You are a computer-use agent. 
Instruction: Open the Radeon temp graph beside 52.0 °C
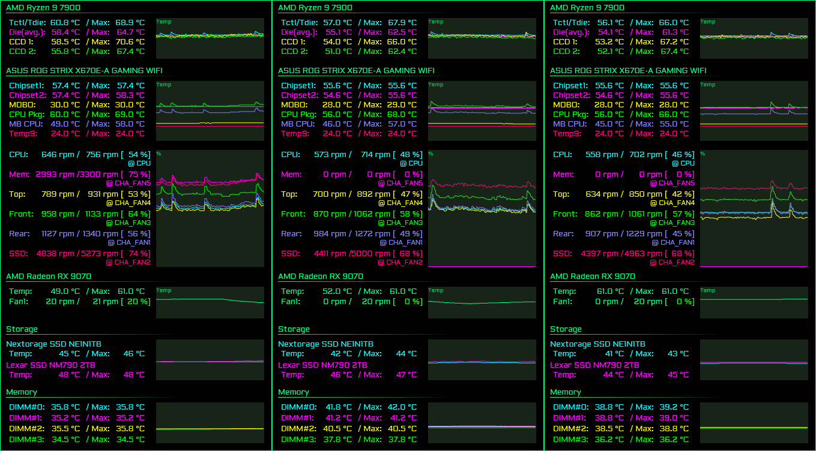[482, 302]
